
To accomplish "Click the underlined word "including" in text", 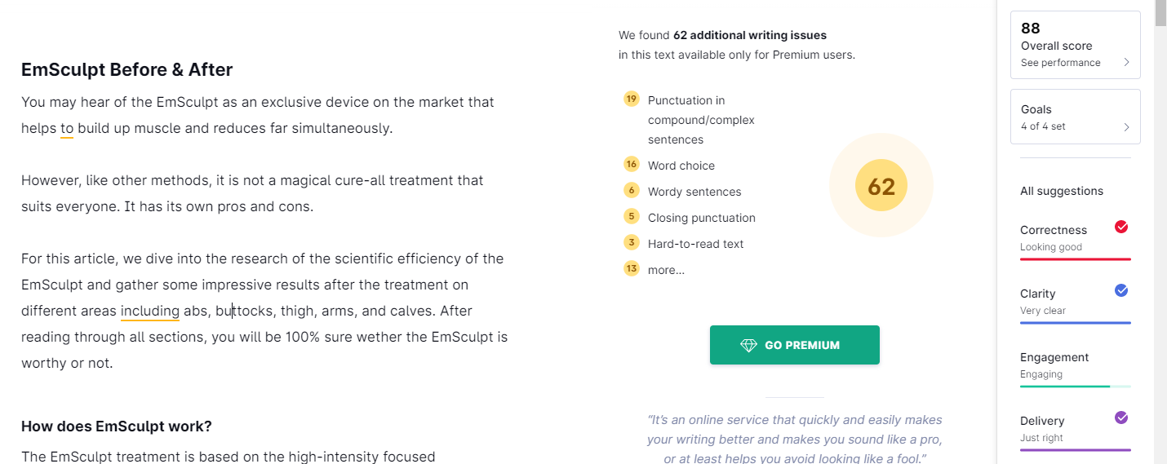I will pos(150,311).
